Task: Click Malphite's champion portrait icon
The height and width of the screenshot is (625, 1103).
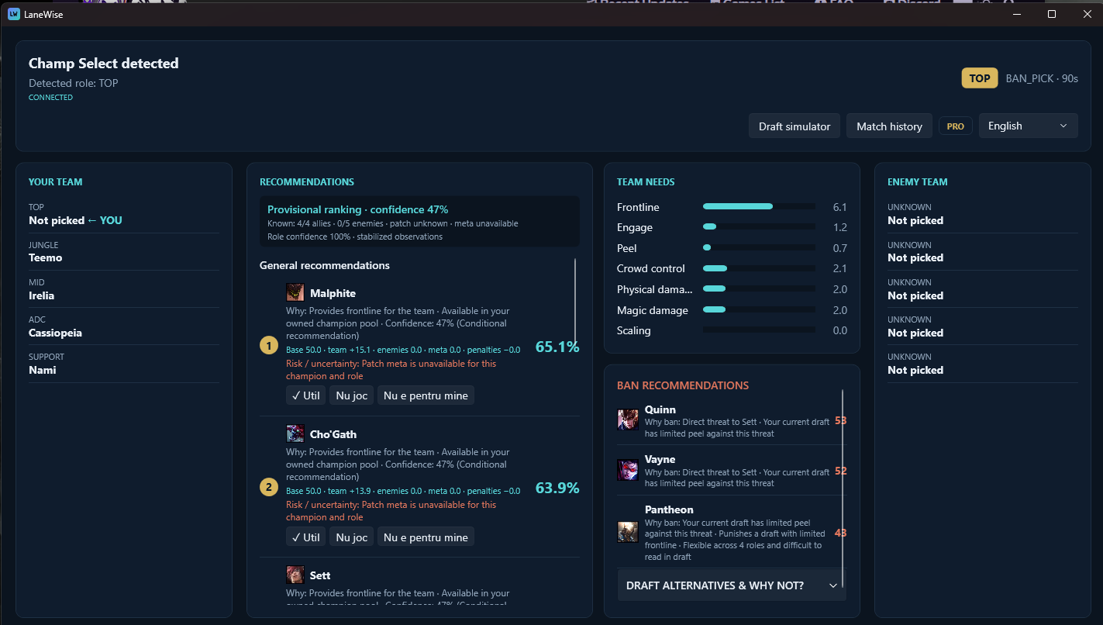Action: 295,292
